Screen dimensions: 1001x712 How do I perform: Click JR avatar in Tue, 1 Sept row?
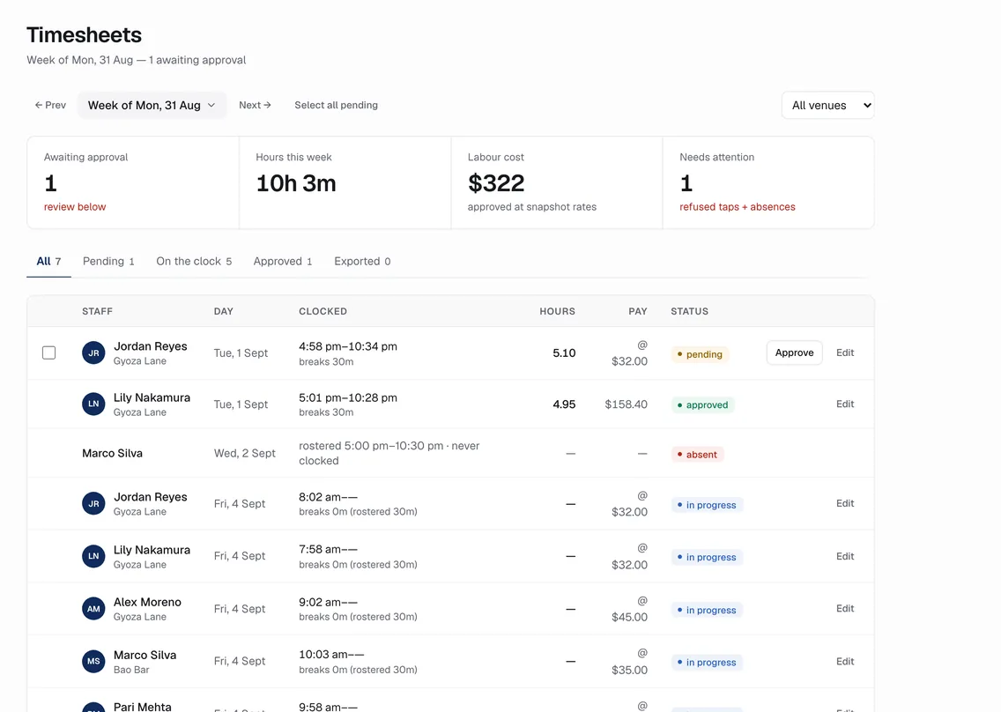(x=93, y=352)
